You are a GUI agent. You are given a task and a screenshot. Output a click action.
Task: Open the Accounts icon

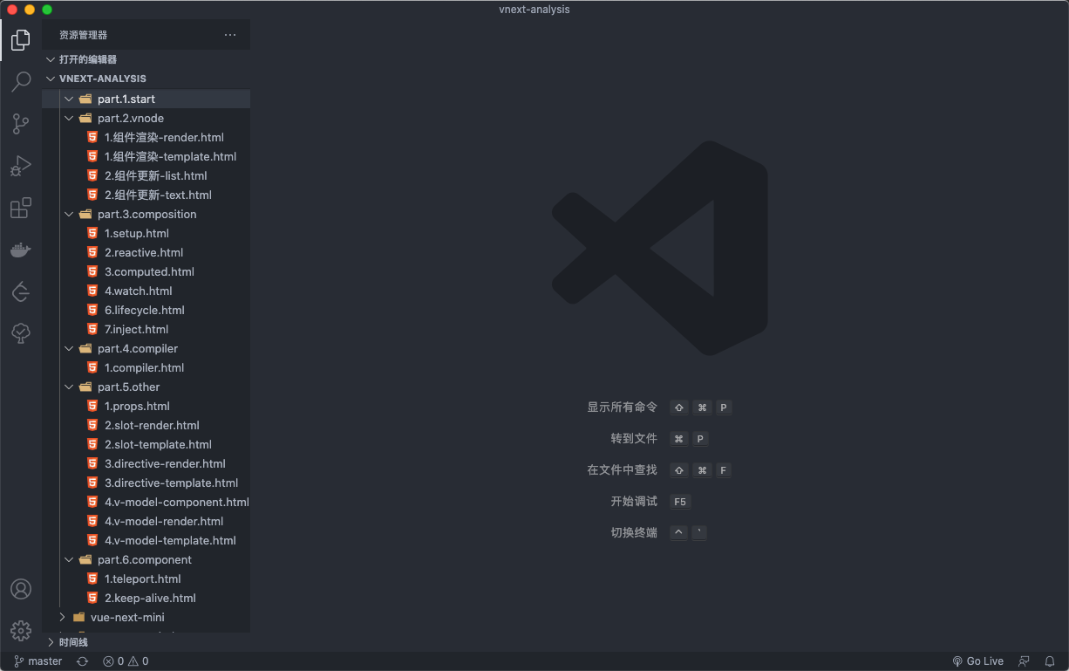tap(21, 589)
